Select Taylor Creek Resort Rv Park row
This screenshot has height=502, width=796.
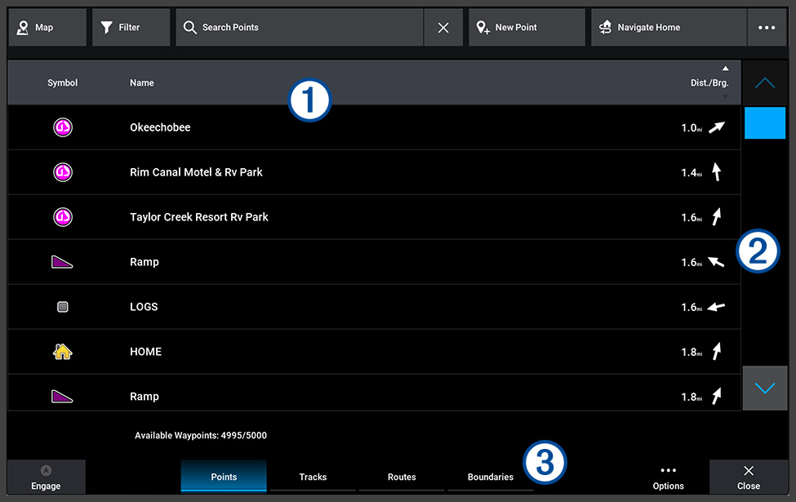pyautogui.click(x=374, y=217)
